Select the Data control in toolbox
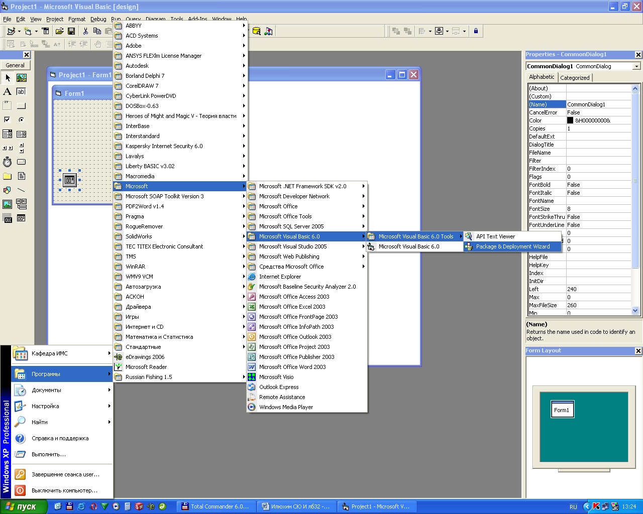 click(x=22, y=204)
